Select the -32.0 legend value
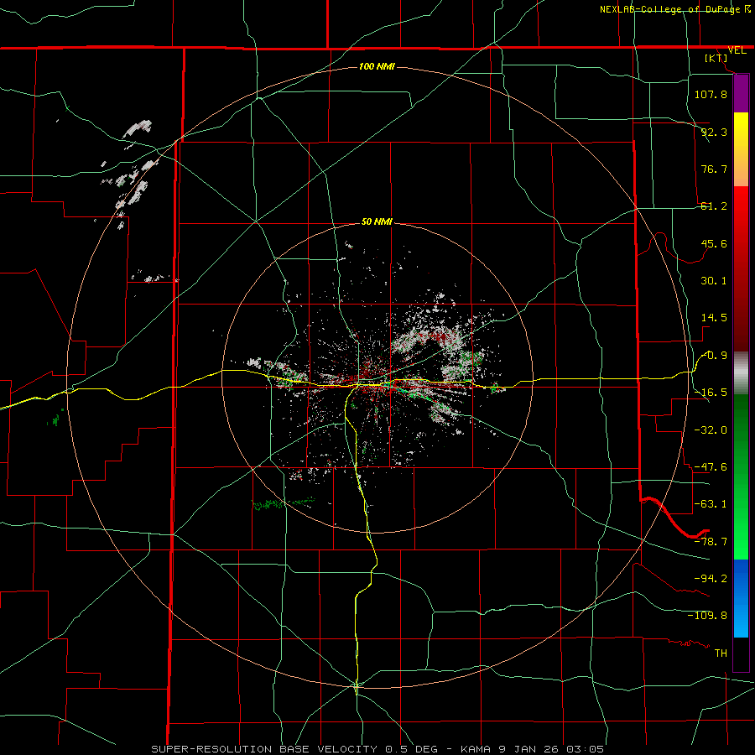The image size is (755, 755). click(x=711, y=430)
